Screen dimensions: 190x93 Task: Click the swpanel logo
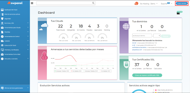[15, 3]
